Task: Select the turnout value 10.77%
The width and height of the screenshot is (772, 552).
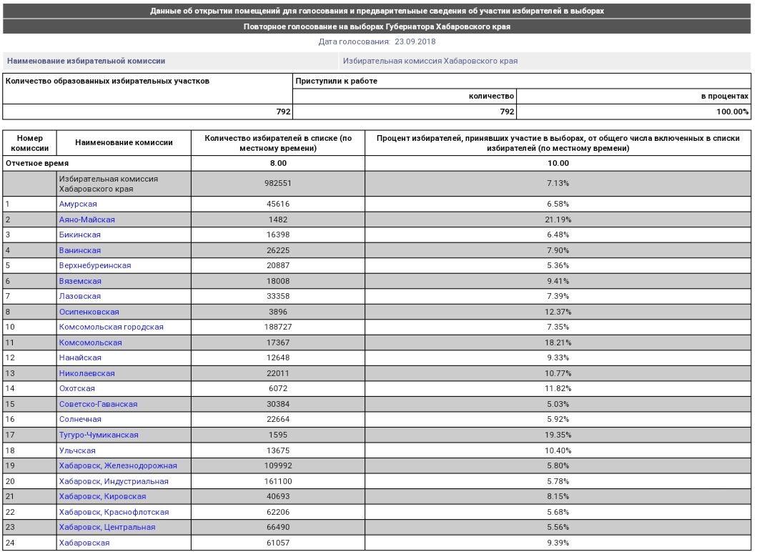Action: click(x=558, y=373)
